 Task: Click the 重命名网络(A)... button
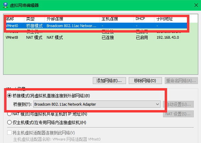pyautogui.click(x=181, y=81)
